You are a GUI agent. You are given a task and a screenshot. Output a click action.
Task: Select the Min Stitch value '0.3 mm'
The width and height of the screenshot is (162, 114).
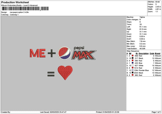coord(143,44)
